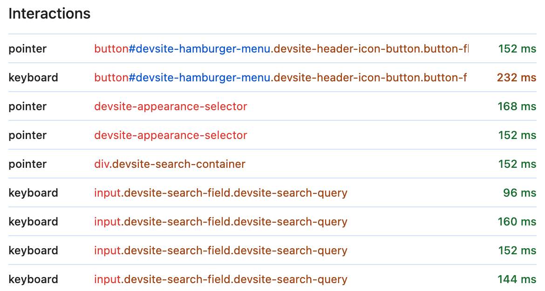Select the third keyboard search-field interaction row
This screenshot has height=291, width=545.
[272, 251]
